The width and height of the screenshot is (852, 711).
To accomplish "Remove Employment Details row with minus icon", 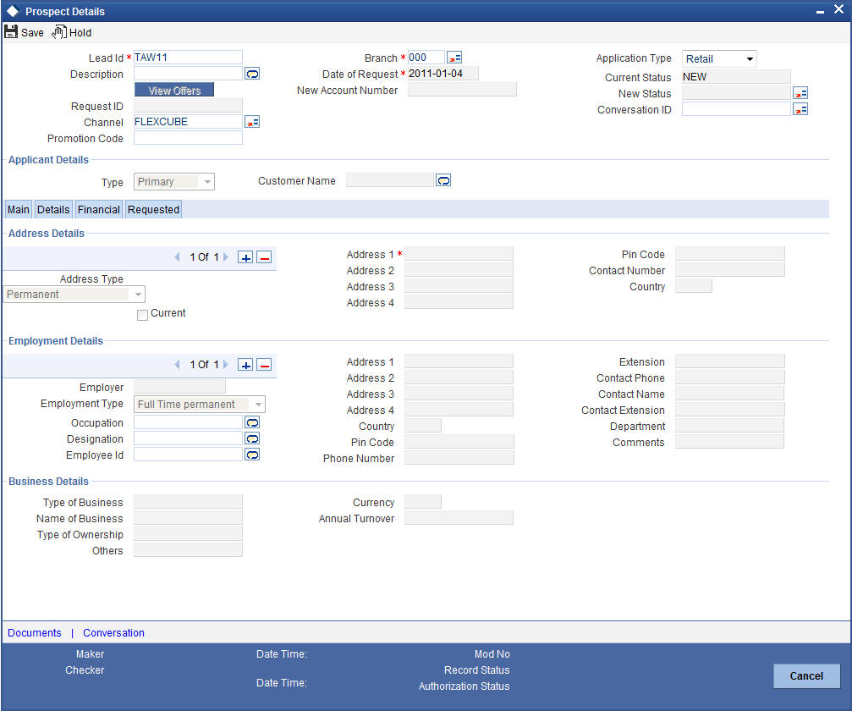I will [264, 366].
